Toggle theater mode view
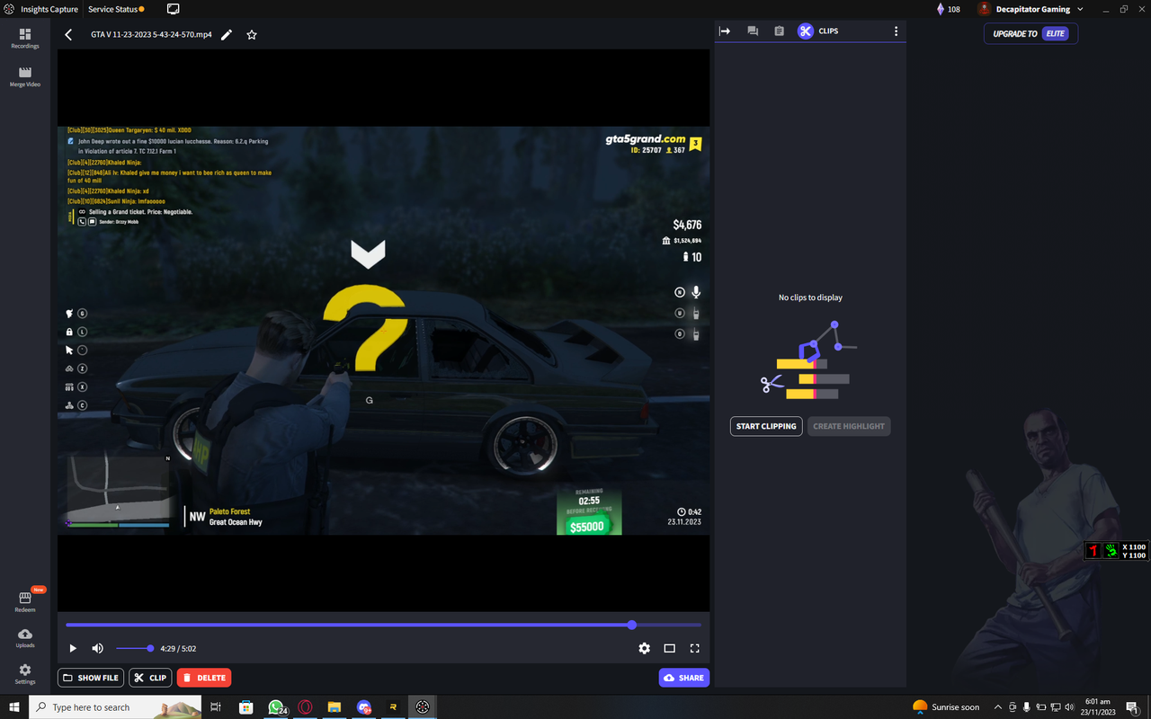 click(669, 648)
